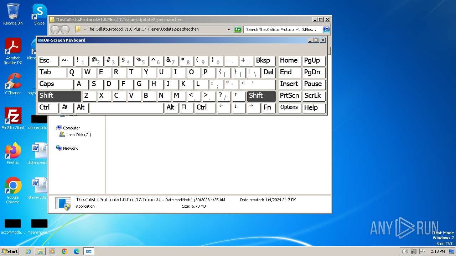Click the Enter key on On-Screen Keyboard

[258, 84]
